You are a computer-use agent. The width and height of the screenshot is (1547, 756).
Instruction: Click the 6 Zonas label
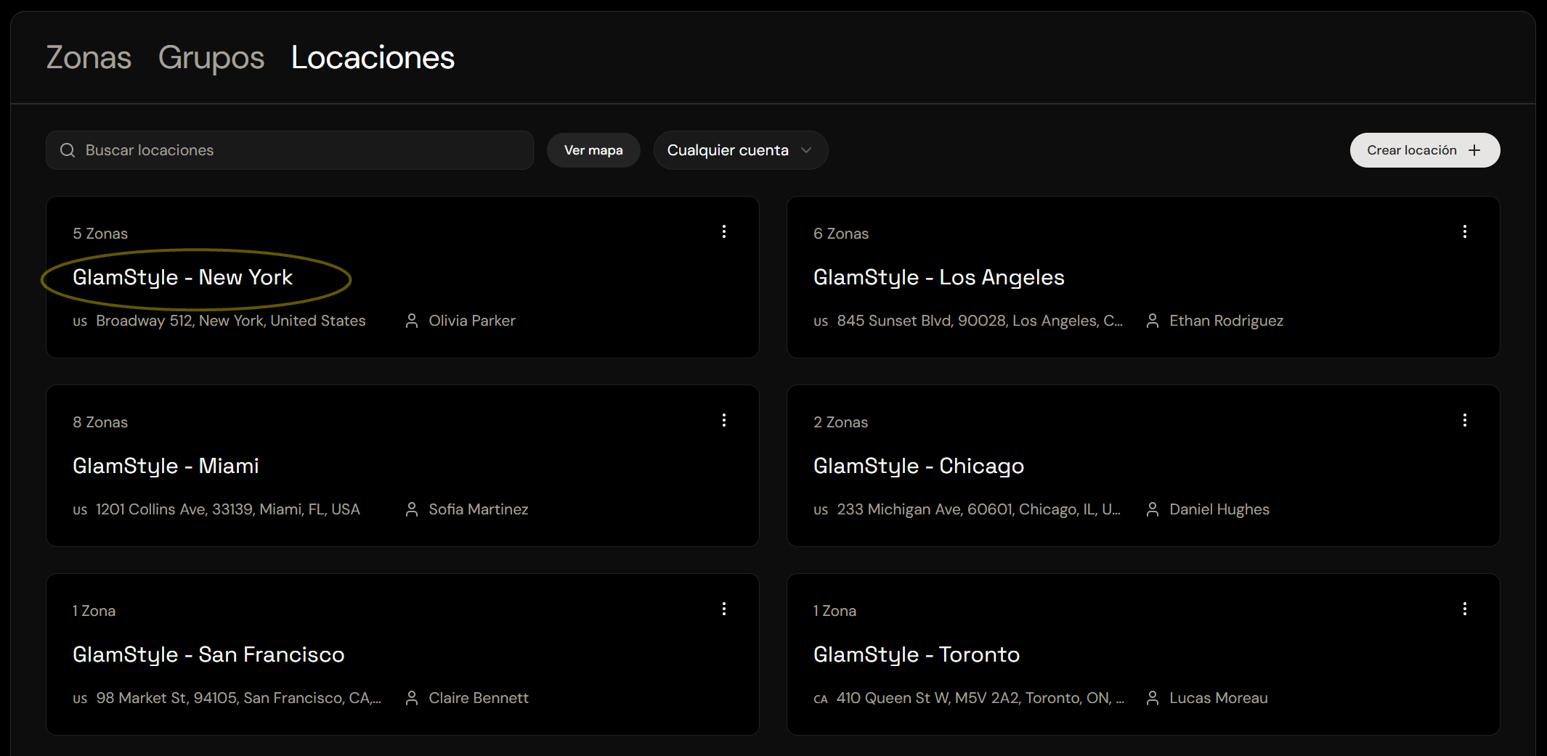(841, 234)
